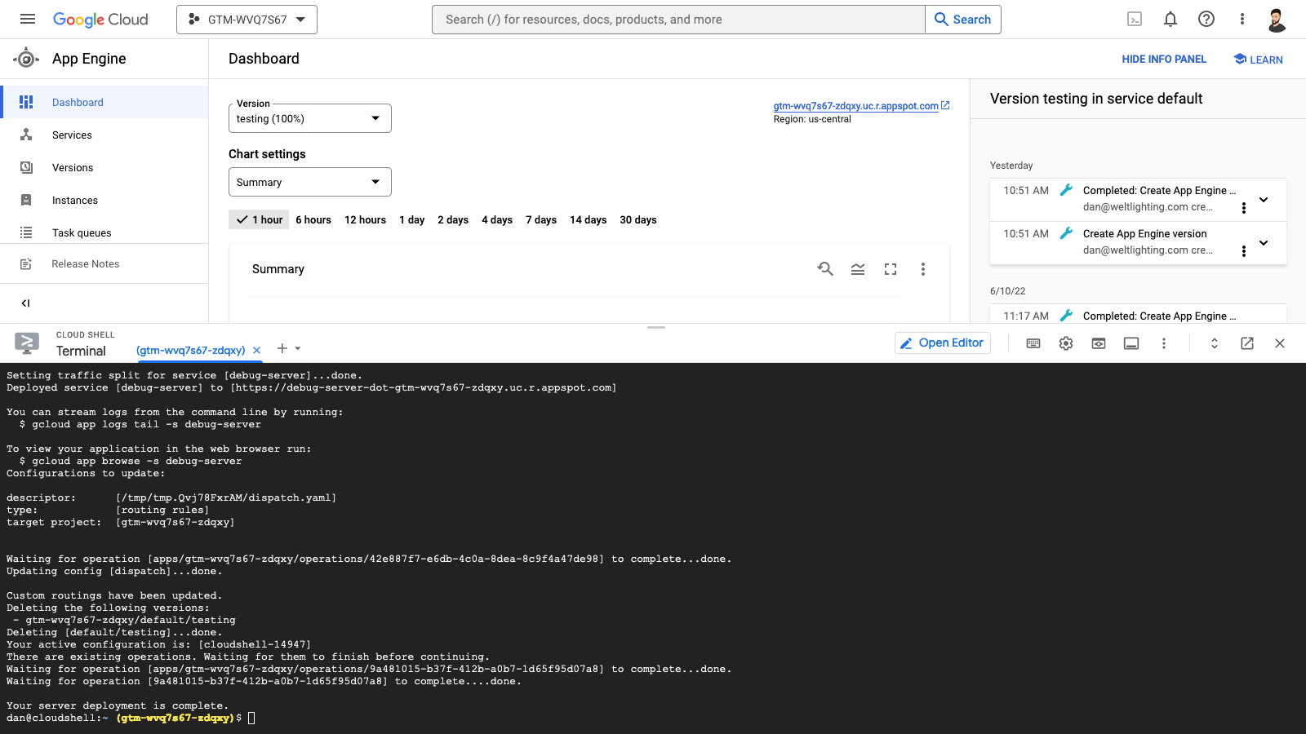Click the App Engine product icon
The width and height of the screenshot is (1306, 734).
(26, 58)
